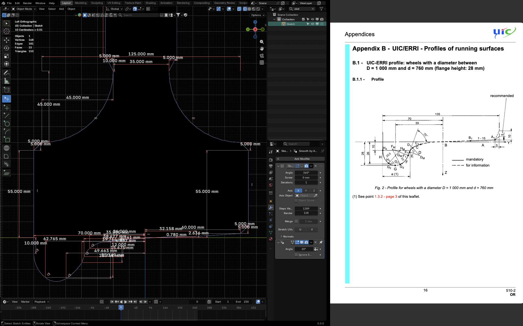The image size is (523, 326).
Task: Switch orthographic/perspective via grid gizmo icon
Action: [262, 62]
